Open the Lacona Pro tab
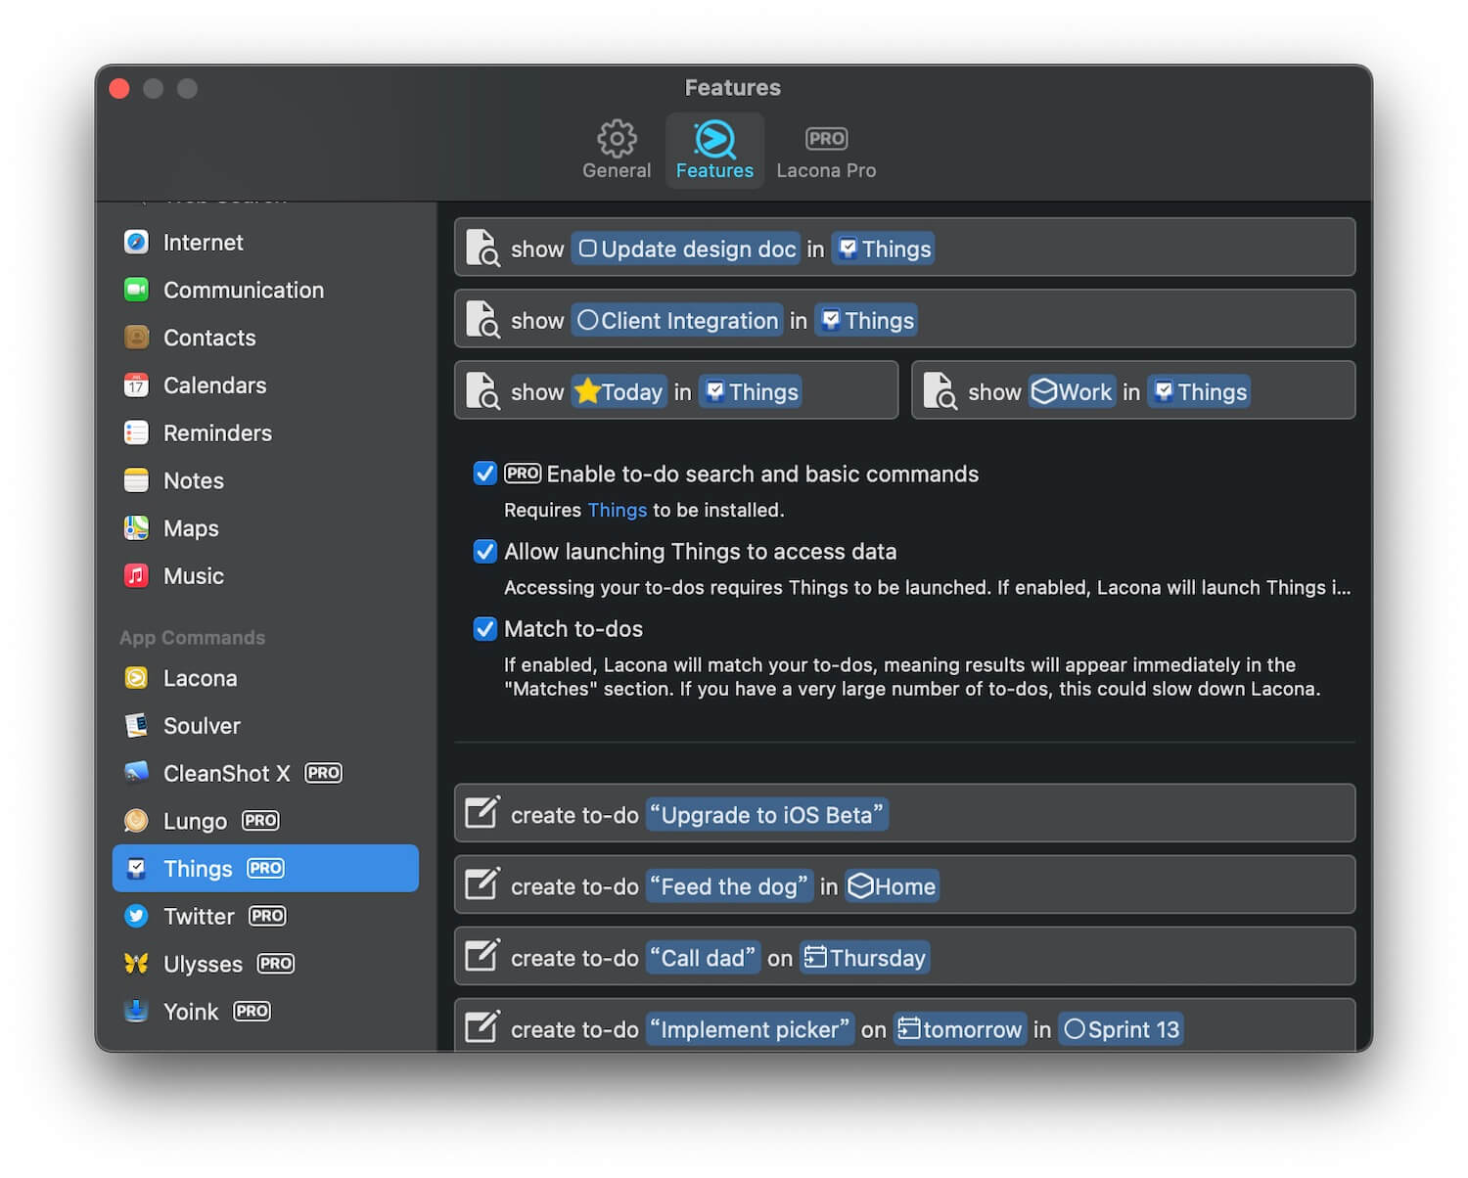This screenshot has height=1178, width=1468. point(826,150)
